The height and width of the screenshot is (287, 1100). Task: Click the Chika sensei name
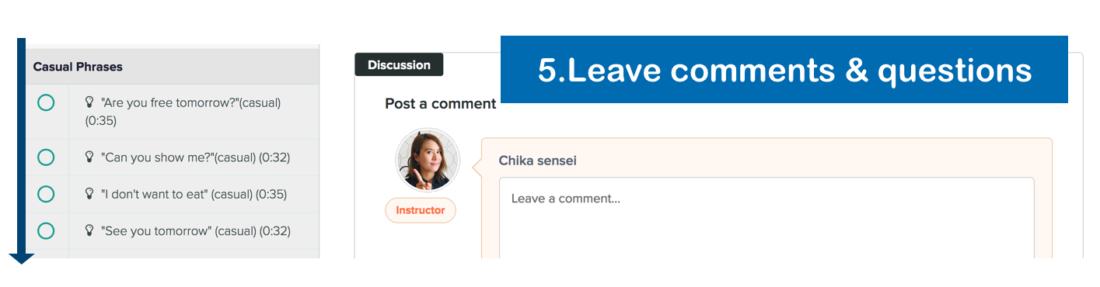[x=537, y=161]
